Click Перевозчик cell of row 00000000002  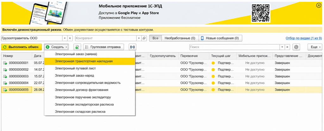pos(193,70)
